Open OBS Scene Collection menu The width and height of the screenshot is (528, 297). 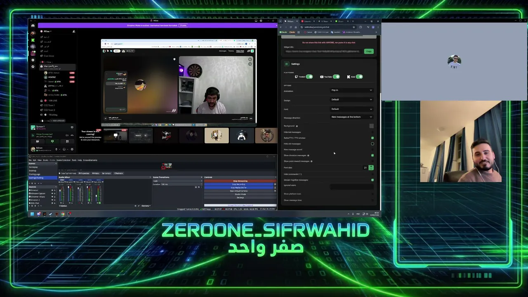coord(64,160)
